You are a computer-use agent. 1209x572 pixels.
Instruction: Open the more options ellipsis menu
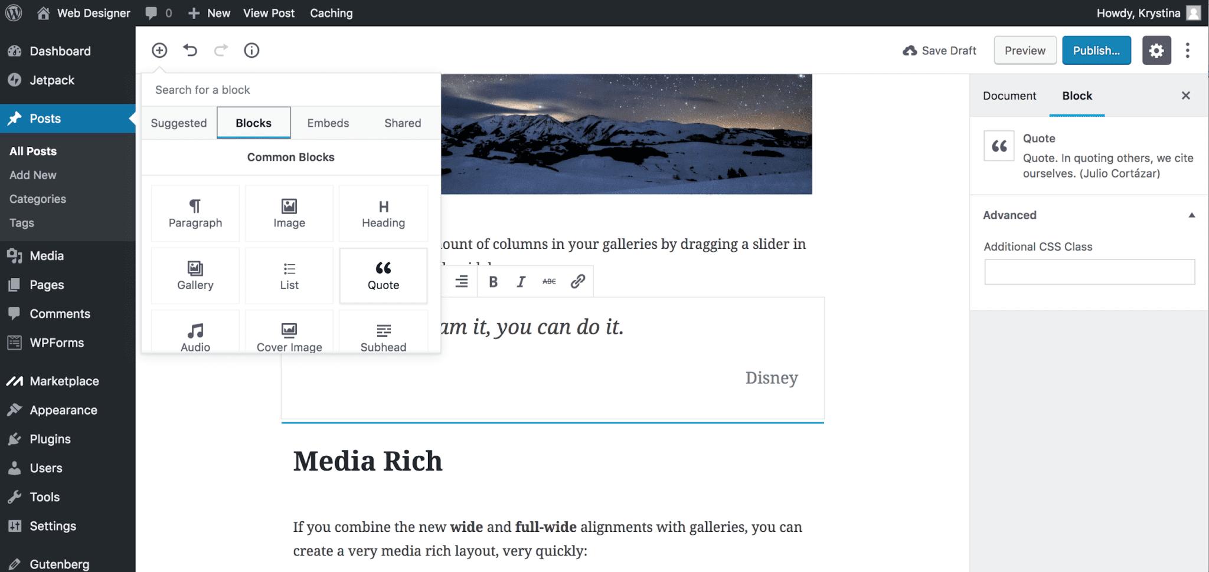pyautogui.click(x=1187, y=51)
